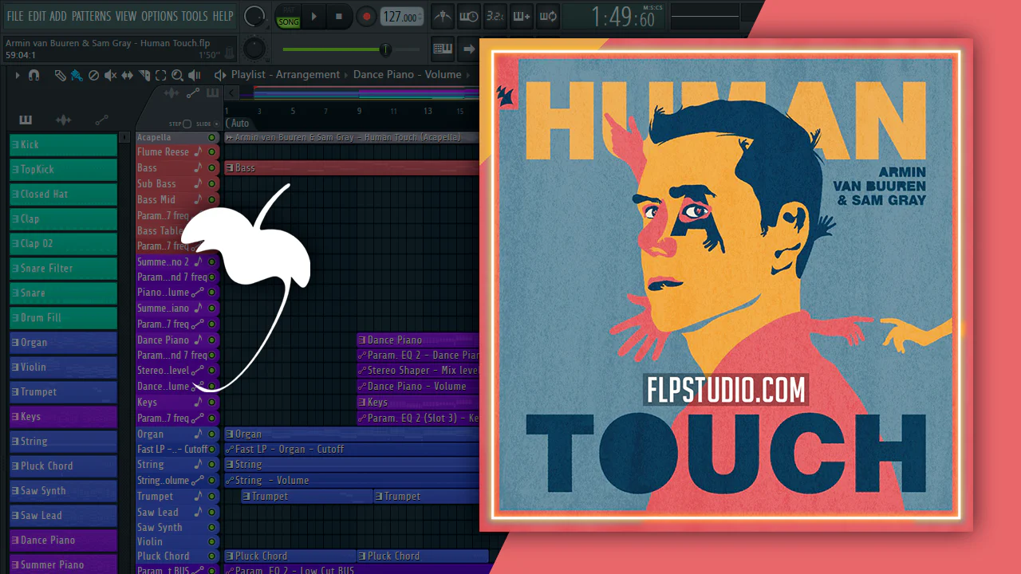Mute the Bass Mid track

[211, 199]
